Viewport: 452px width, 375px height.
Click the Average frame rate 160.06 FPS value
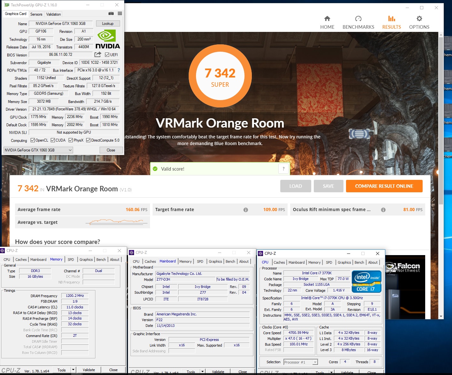pyautogui.click(x=136, y=210)
